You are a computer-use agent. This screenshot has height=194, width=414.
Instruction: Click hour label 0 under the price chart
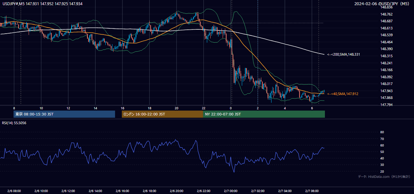tap(231, 108)
